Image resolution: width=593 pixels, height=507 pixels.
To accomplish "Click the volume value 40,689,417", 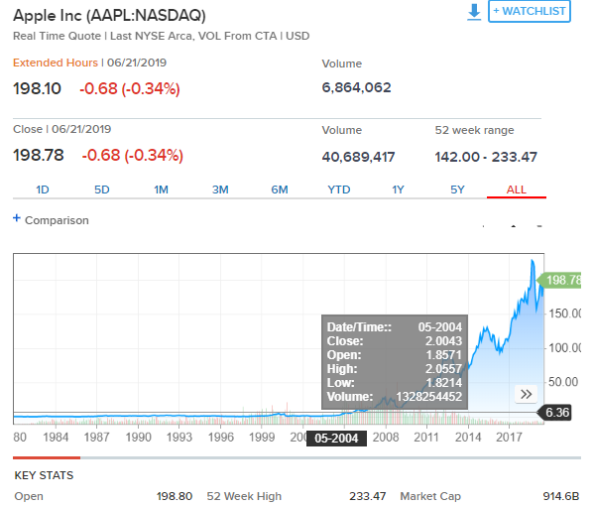I will point(359,157).
